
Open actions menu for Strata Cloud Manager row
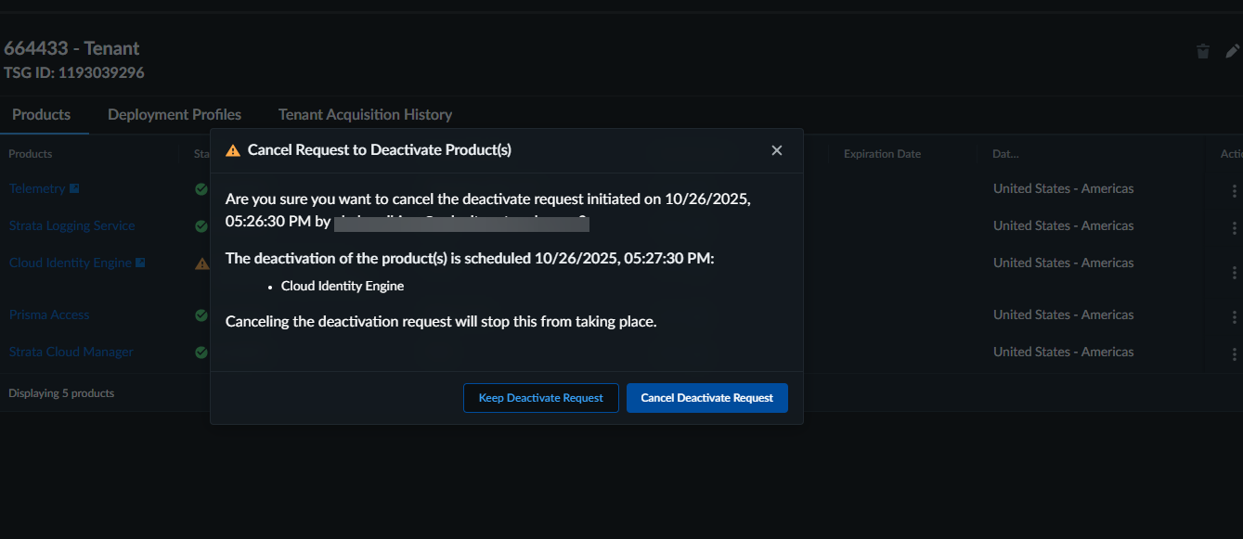tap(1234, 354)
